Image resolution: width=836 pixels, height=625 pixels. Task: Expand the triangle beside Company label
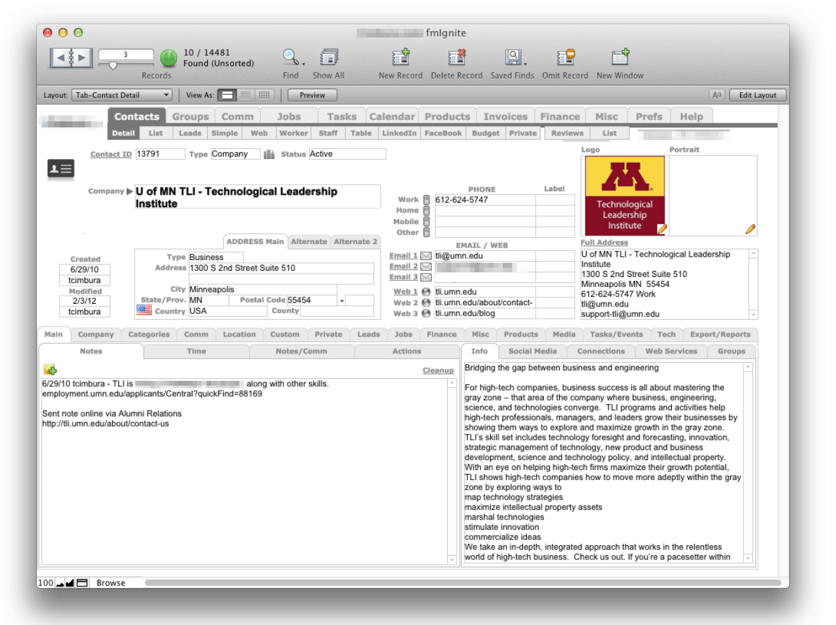pos(130,192)
